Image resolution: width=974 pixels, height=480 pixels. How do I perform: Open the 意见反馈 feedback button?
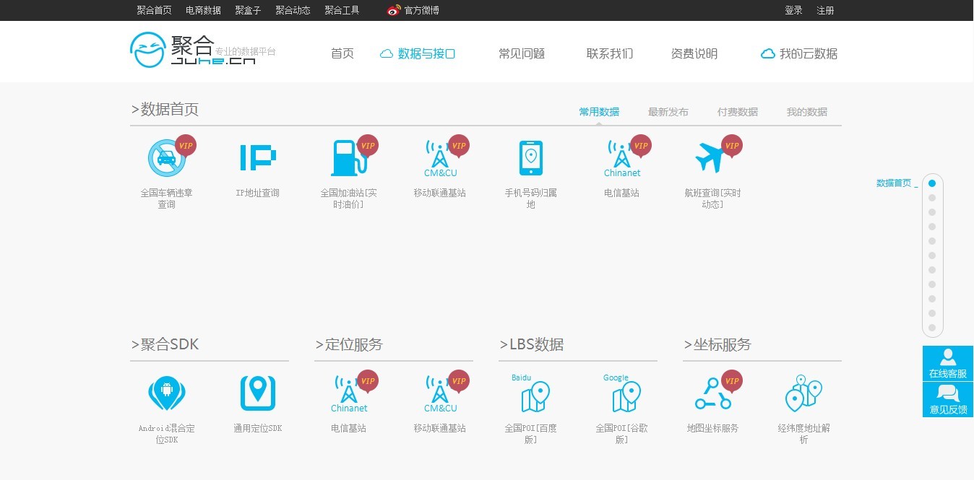click(x=947, y=400)
